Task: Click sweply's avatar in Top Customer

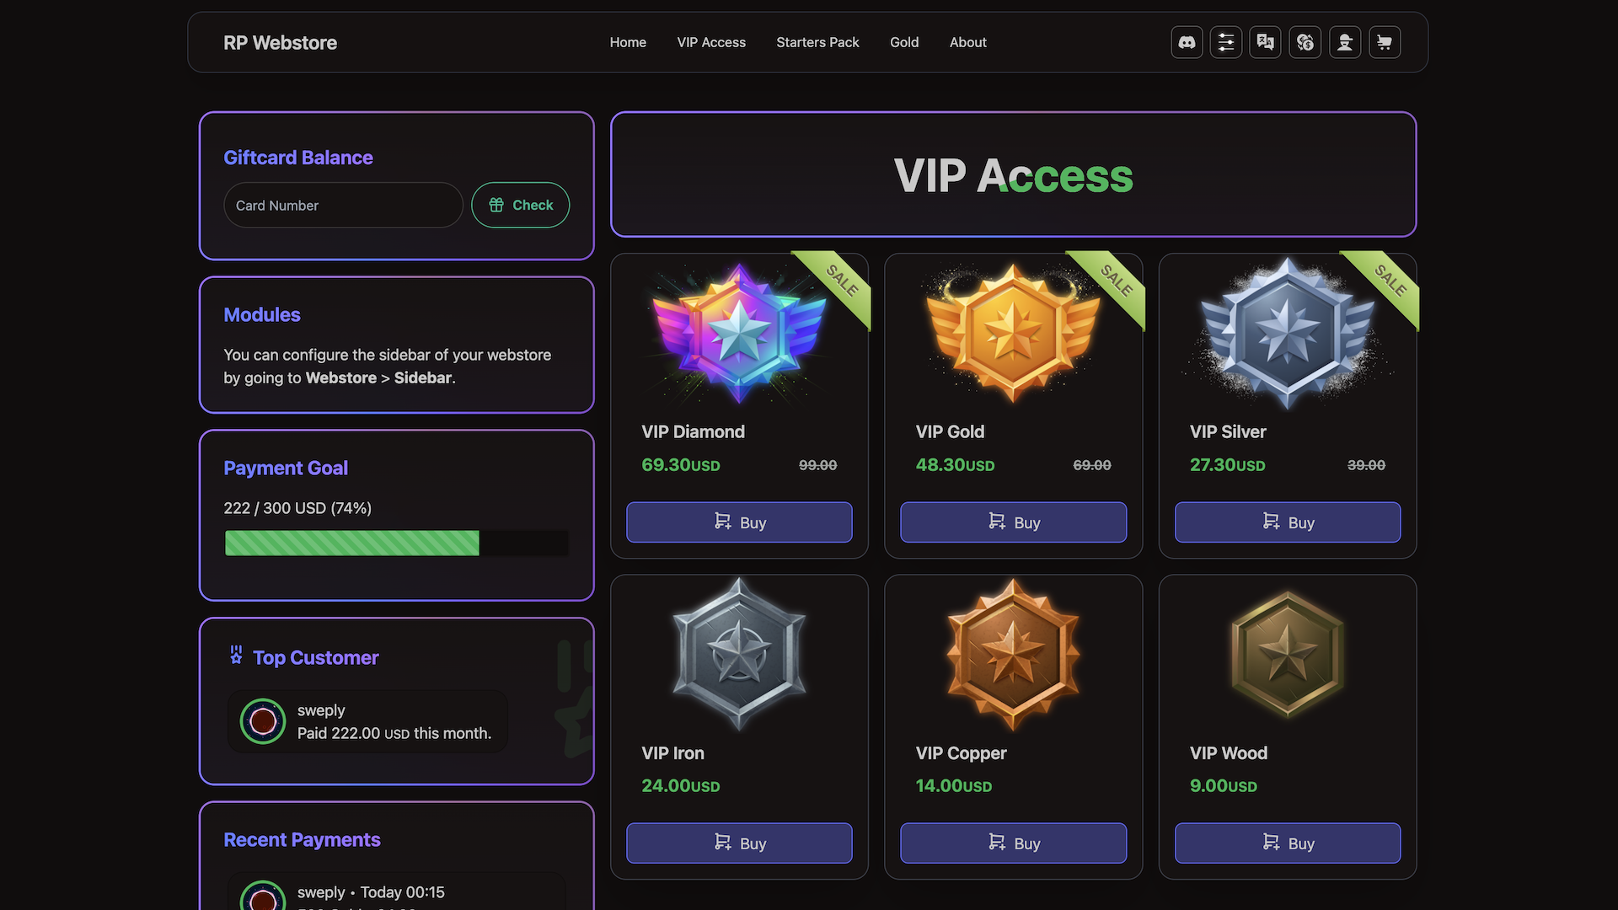Action: click(263, 721)
